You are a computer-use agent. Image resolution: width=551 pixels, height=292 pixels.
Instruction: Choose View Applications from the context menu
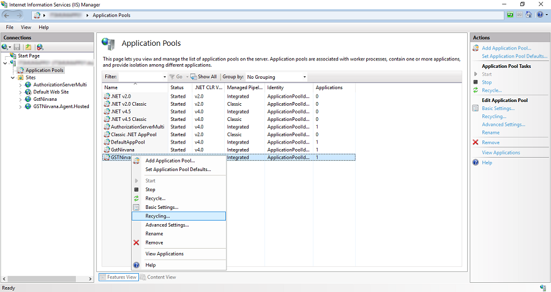click(x=179, y=254)
